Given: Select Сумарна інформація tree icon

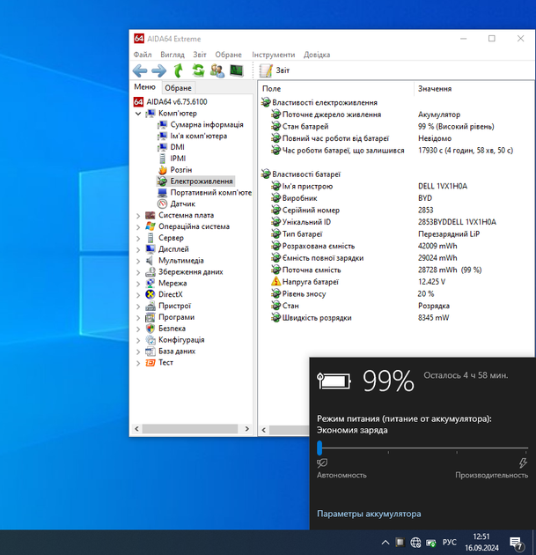Looking at the screenshot, I should coord(162,124).
